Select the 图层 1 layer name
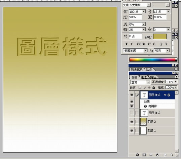Image resolution: width=181 pixels, height=159 pixels. (x=152, y=130)
